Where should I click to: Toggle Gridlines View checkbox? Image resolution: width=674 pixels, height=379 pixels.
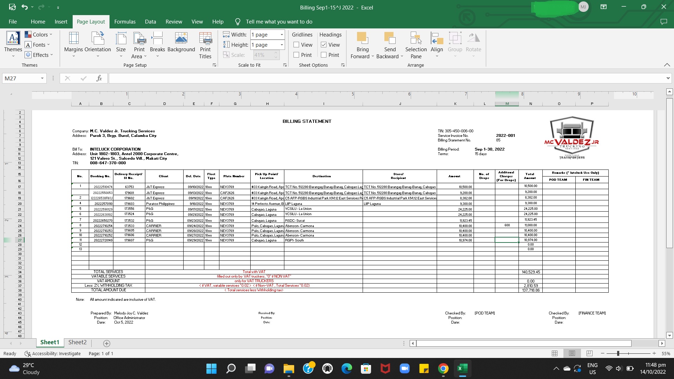(x=296, y=45)
